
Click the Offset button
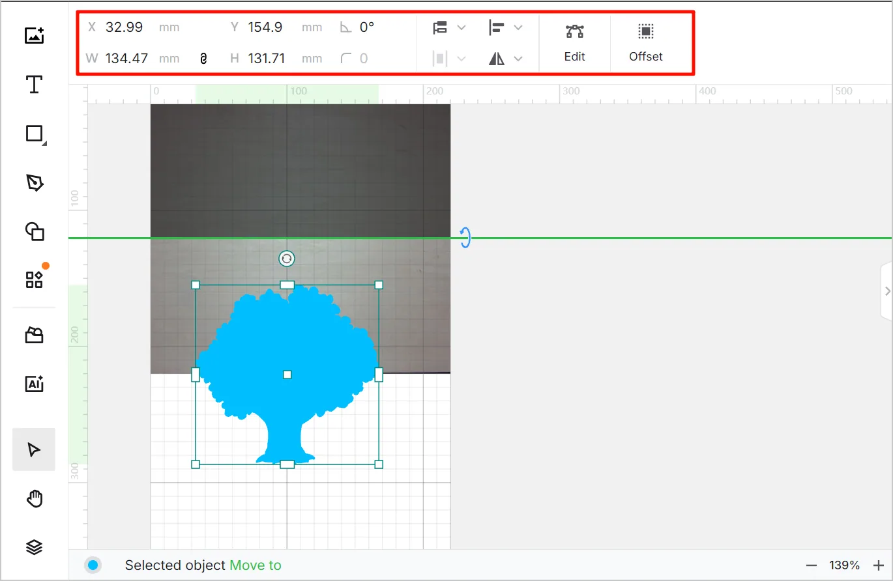pos(646,43)
